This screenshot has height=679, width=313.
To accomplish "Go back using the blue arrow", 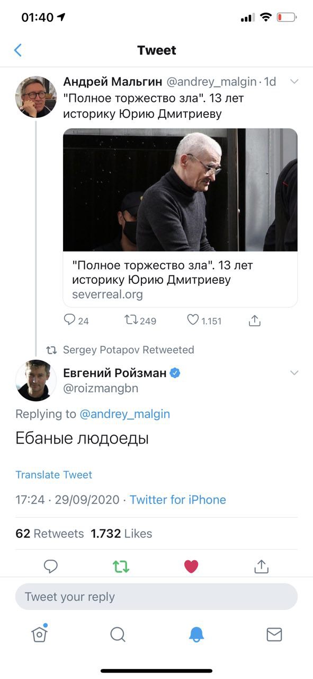I will pos(17,50).
